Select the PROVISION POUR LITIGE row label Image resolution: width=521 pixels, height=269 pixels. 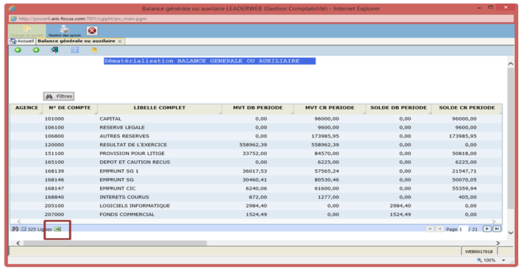pos(132,154)
